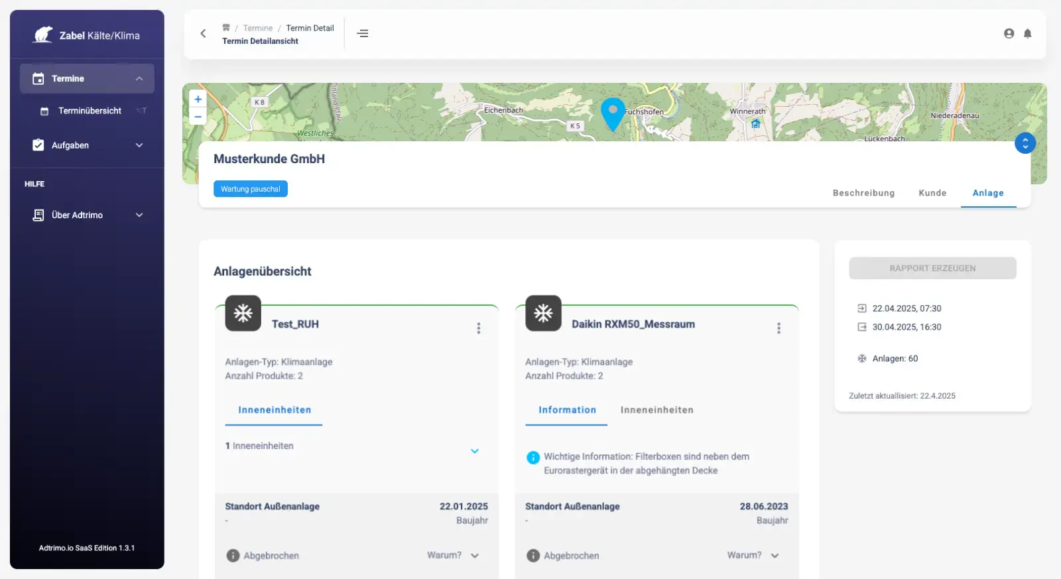Click the Winnerath label on the map
Viewport: 1061px width, 579px height.
[747, 111]
